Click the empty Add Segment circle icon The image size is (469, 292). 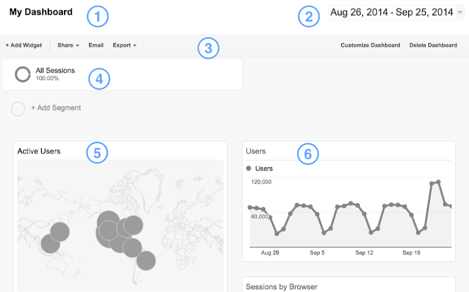(18, 109)
